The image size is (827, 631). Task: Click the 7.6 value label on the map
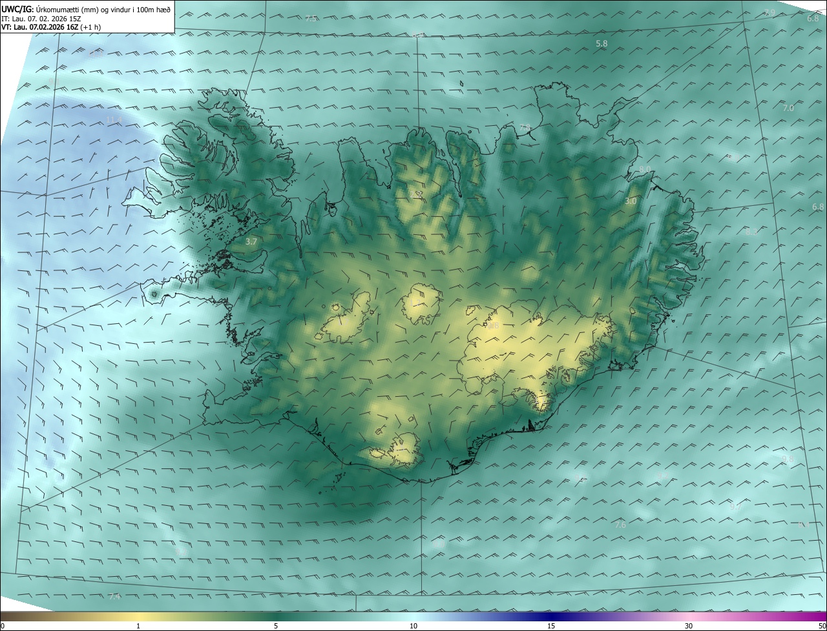(x=620, y=525)
